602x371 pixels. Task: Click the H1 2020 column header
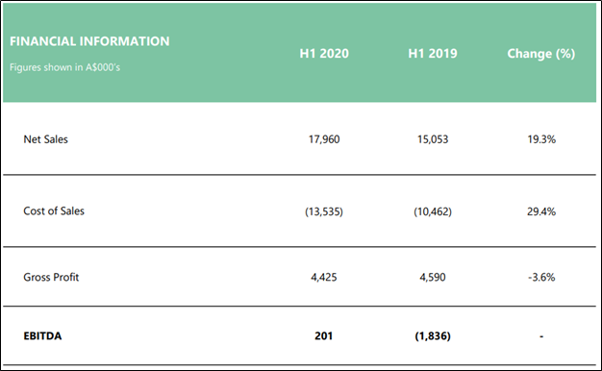[324, 53]
